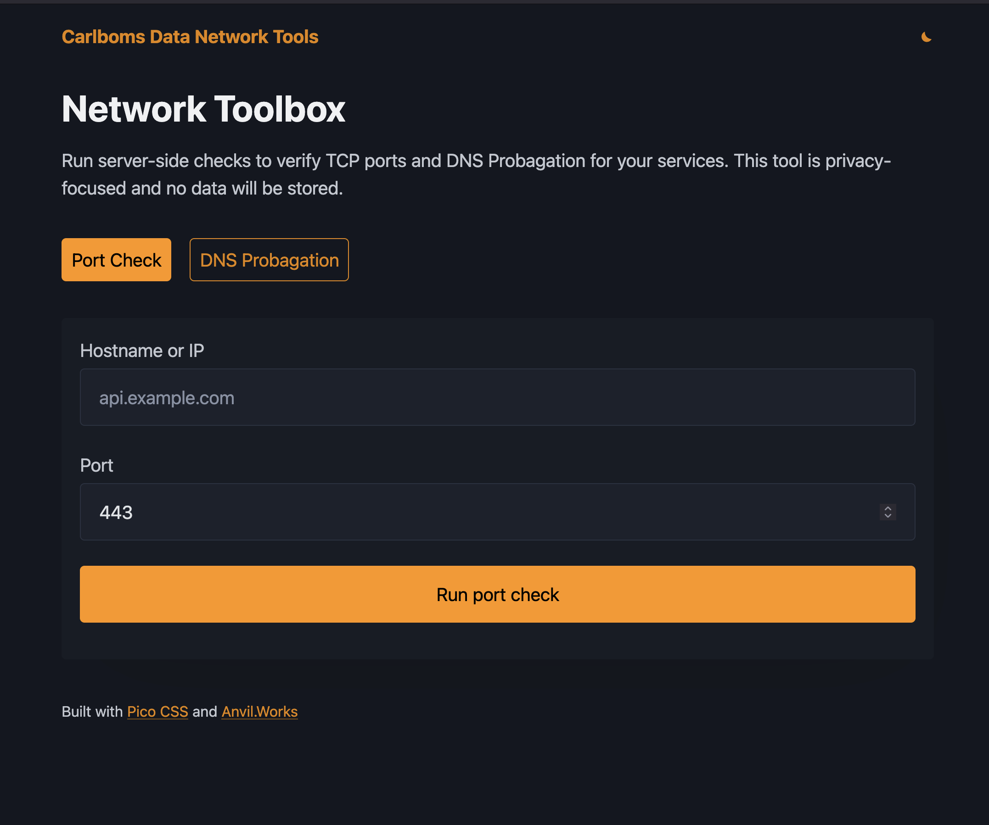Focus the Hostname or IP input field
This screenshot has height=825, width=989.
click(497, 397)
